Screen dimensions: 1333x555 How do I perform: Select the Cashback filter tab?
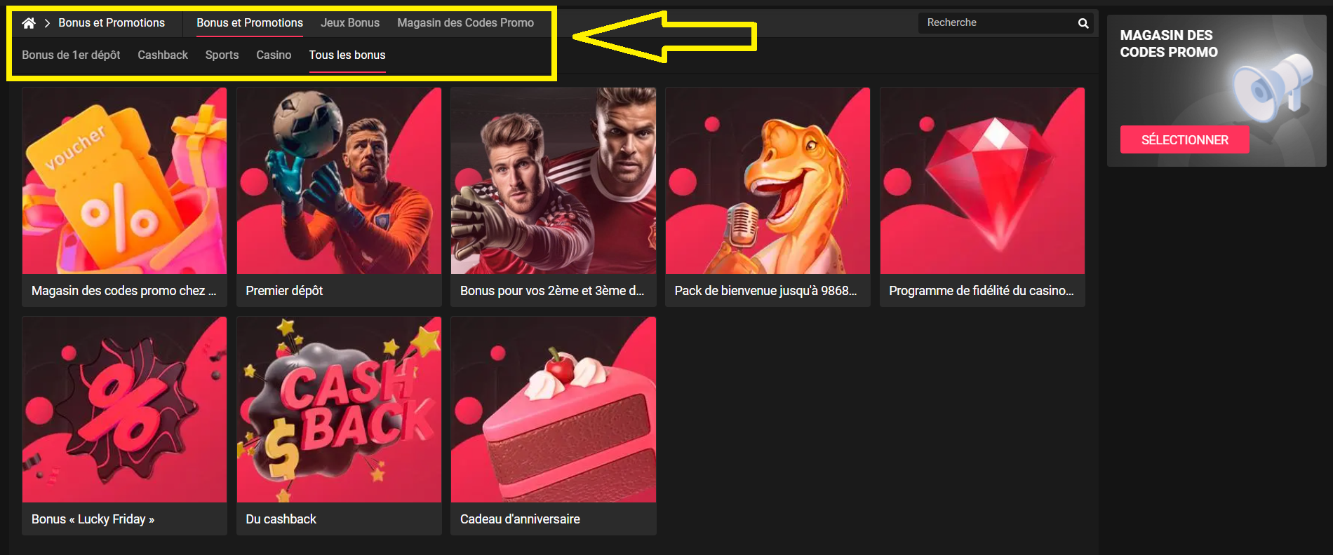(163, 55)
